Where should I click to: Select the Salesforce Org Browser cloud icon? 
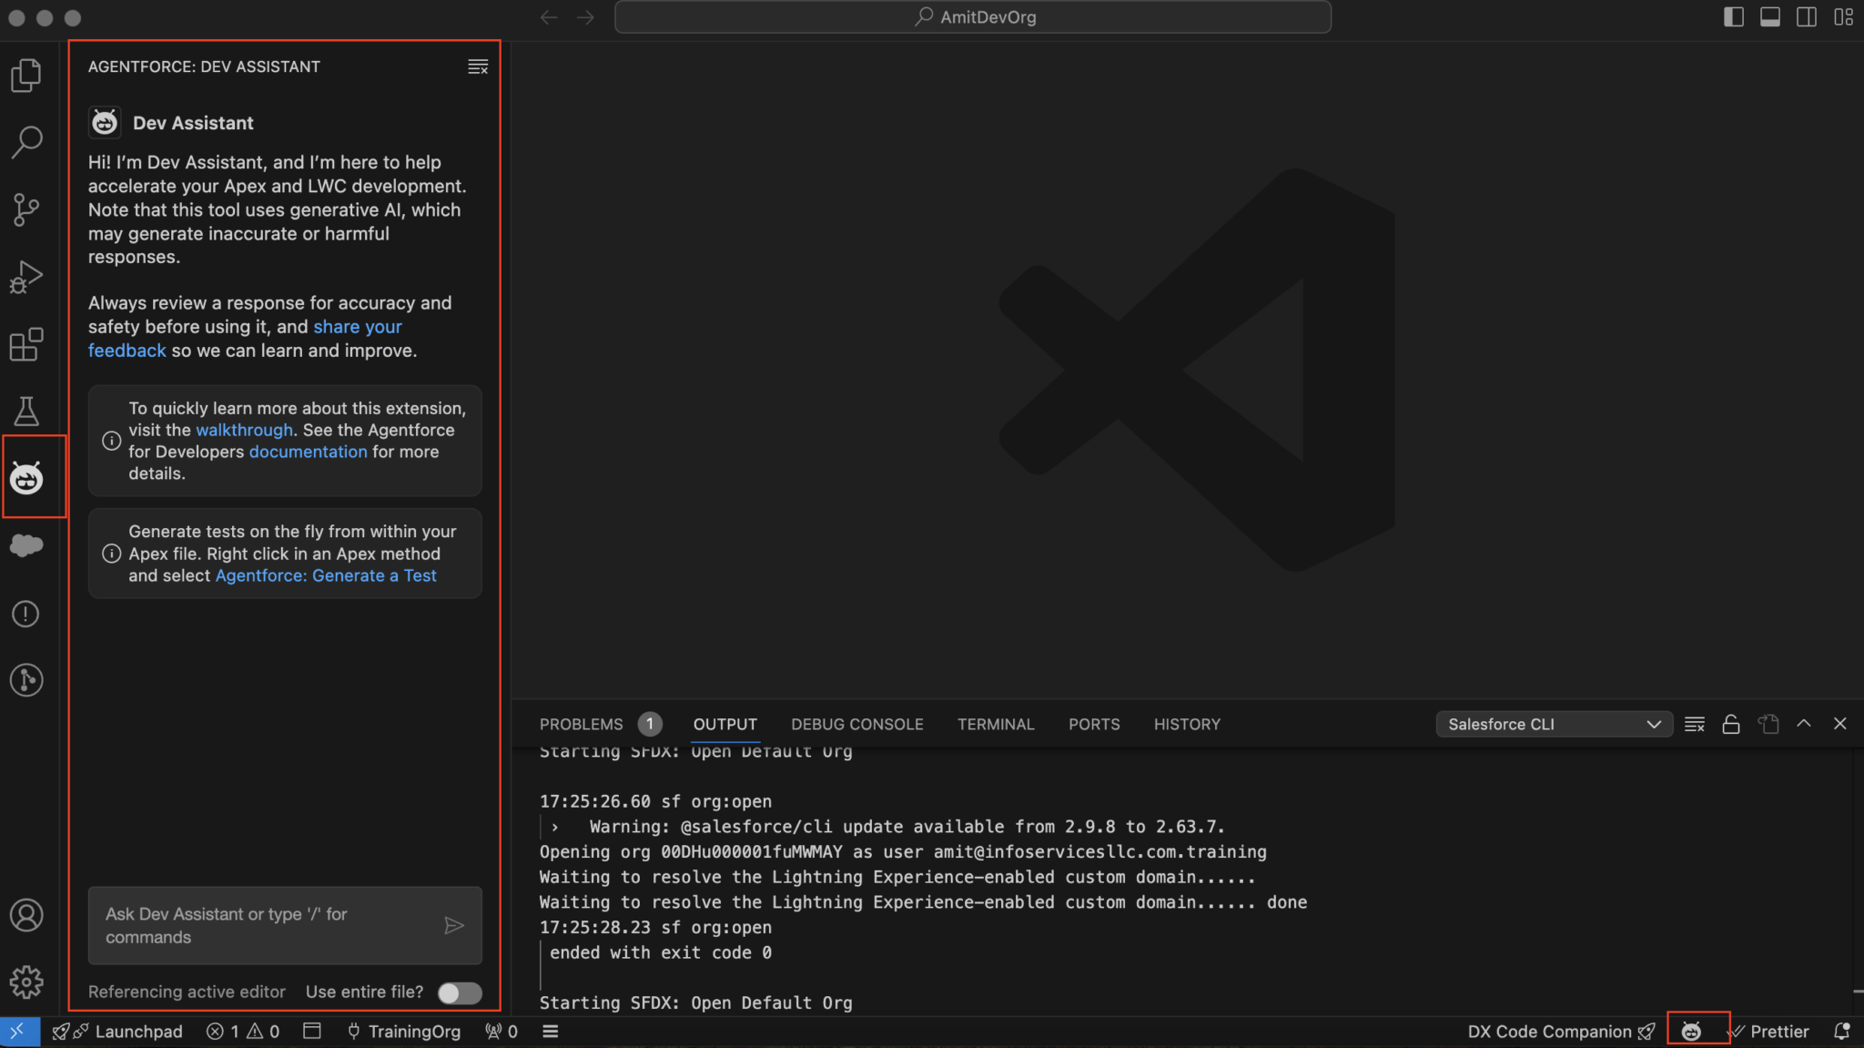[26, 544]
